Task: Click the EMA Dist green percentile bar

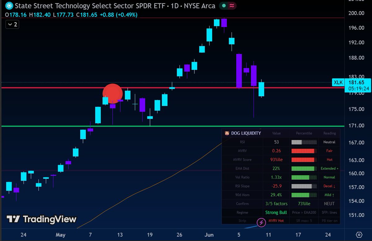Action: point(304,169)
